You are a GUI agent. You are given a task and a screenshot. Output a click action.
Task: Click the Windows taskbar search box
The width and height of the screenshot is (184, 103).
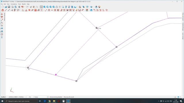[21, 101]
